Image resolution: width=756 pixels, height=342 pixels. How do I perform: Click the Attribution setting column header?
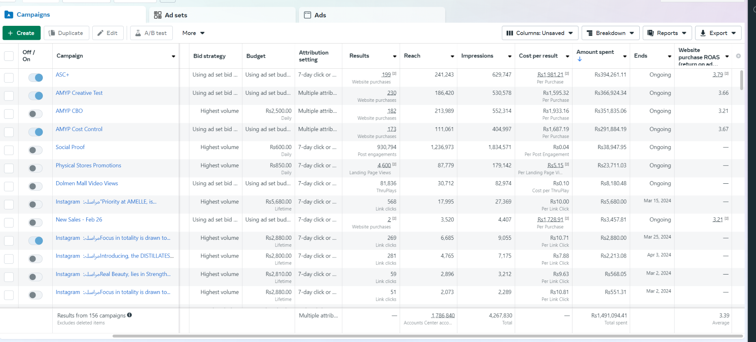coord(313,56)
